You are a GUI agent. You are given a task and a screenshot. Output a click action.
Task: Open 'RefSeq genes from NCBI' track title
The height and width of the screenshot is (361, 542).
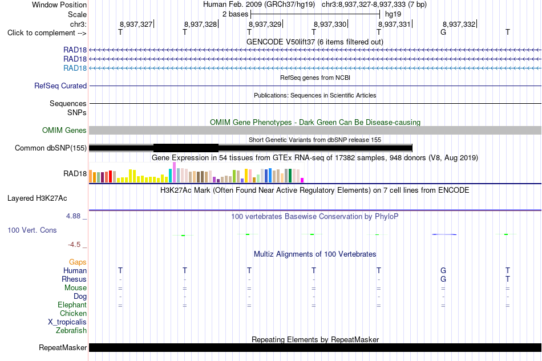315,78
